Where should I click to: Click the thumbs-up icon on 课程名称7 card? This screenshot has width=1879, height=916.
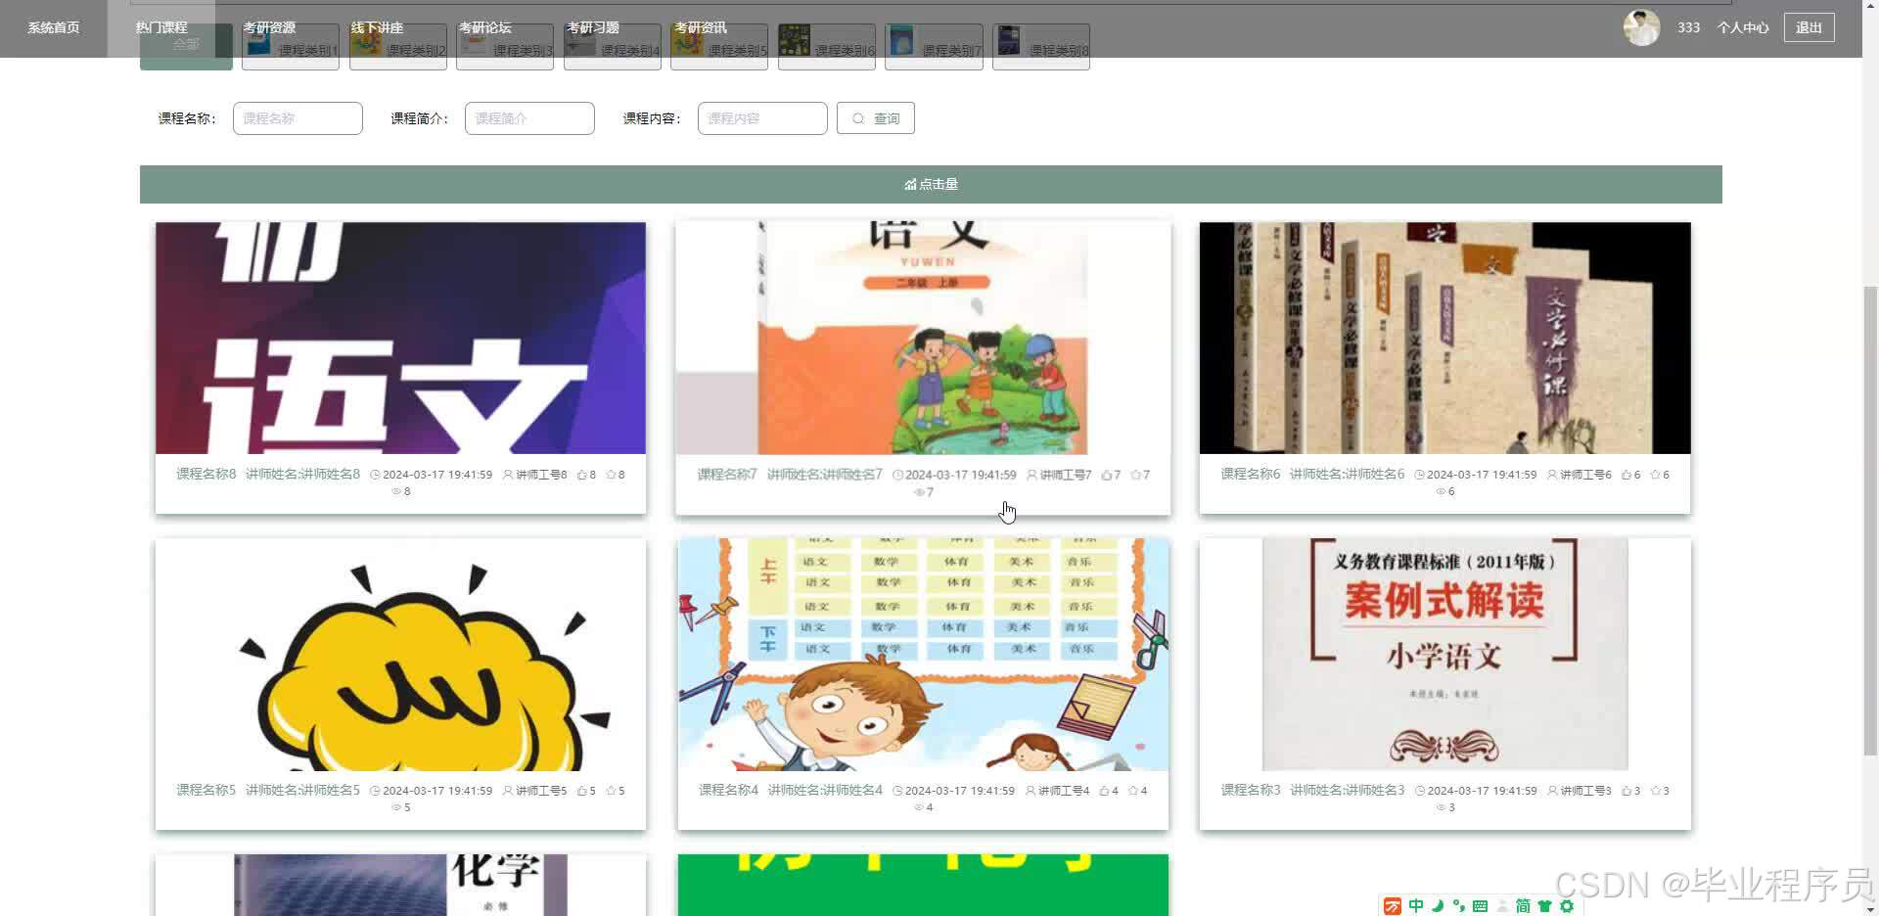[x=1106, y=475]
